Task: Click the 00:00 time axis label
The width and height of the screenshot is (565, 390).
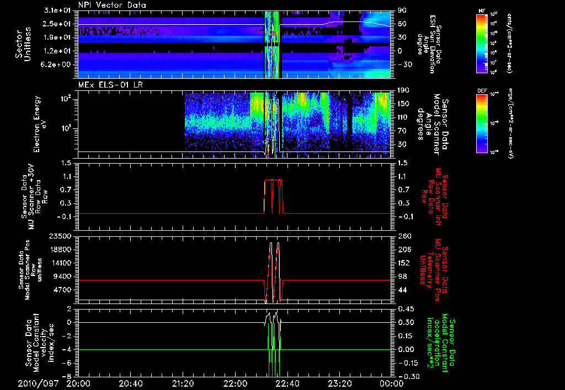Action: (392, 384)
